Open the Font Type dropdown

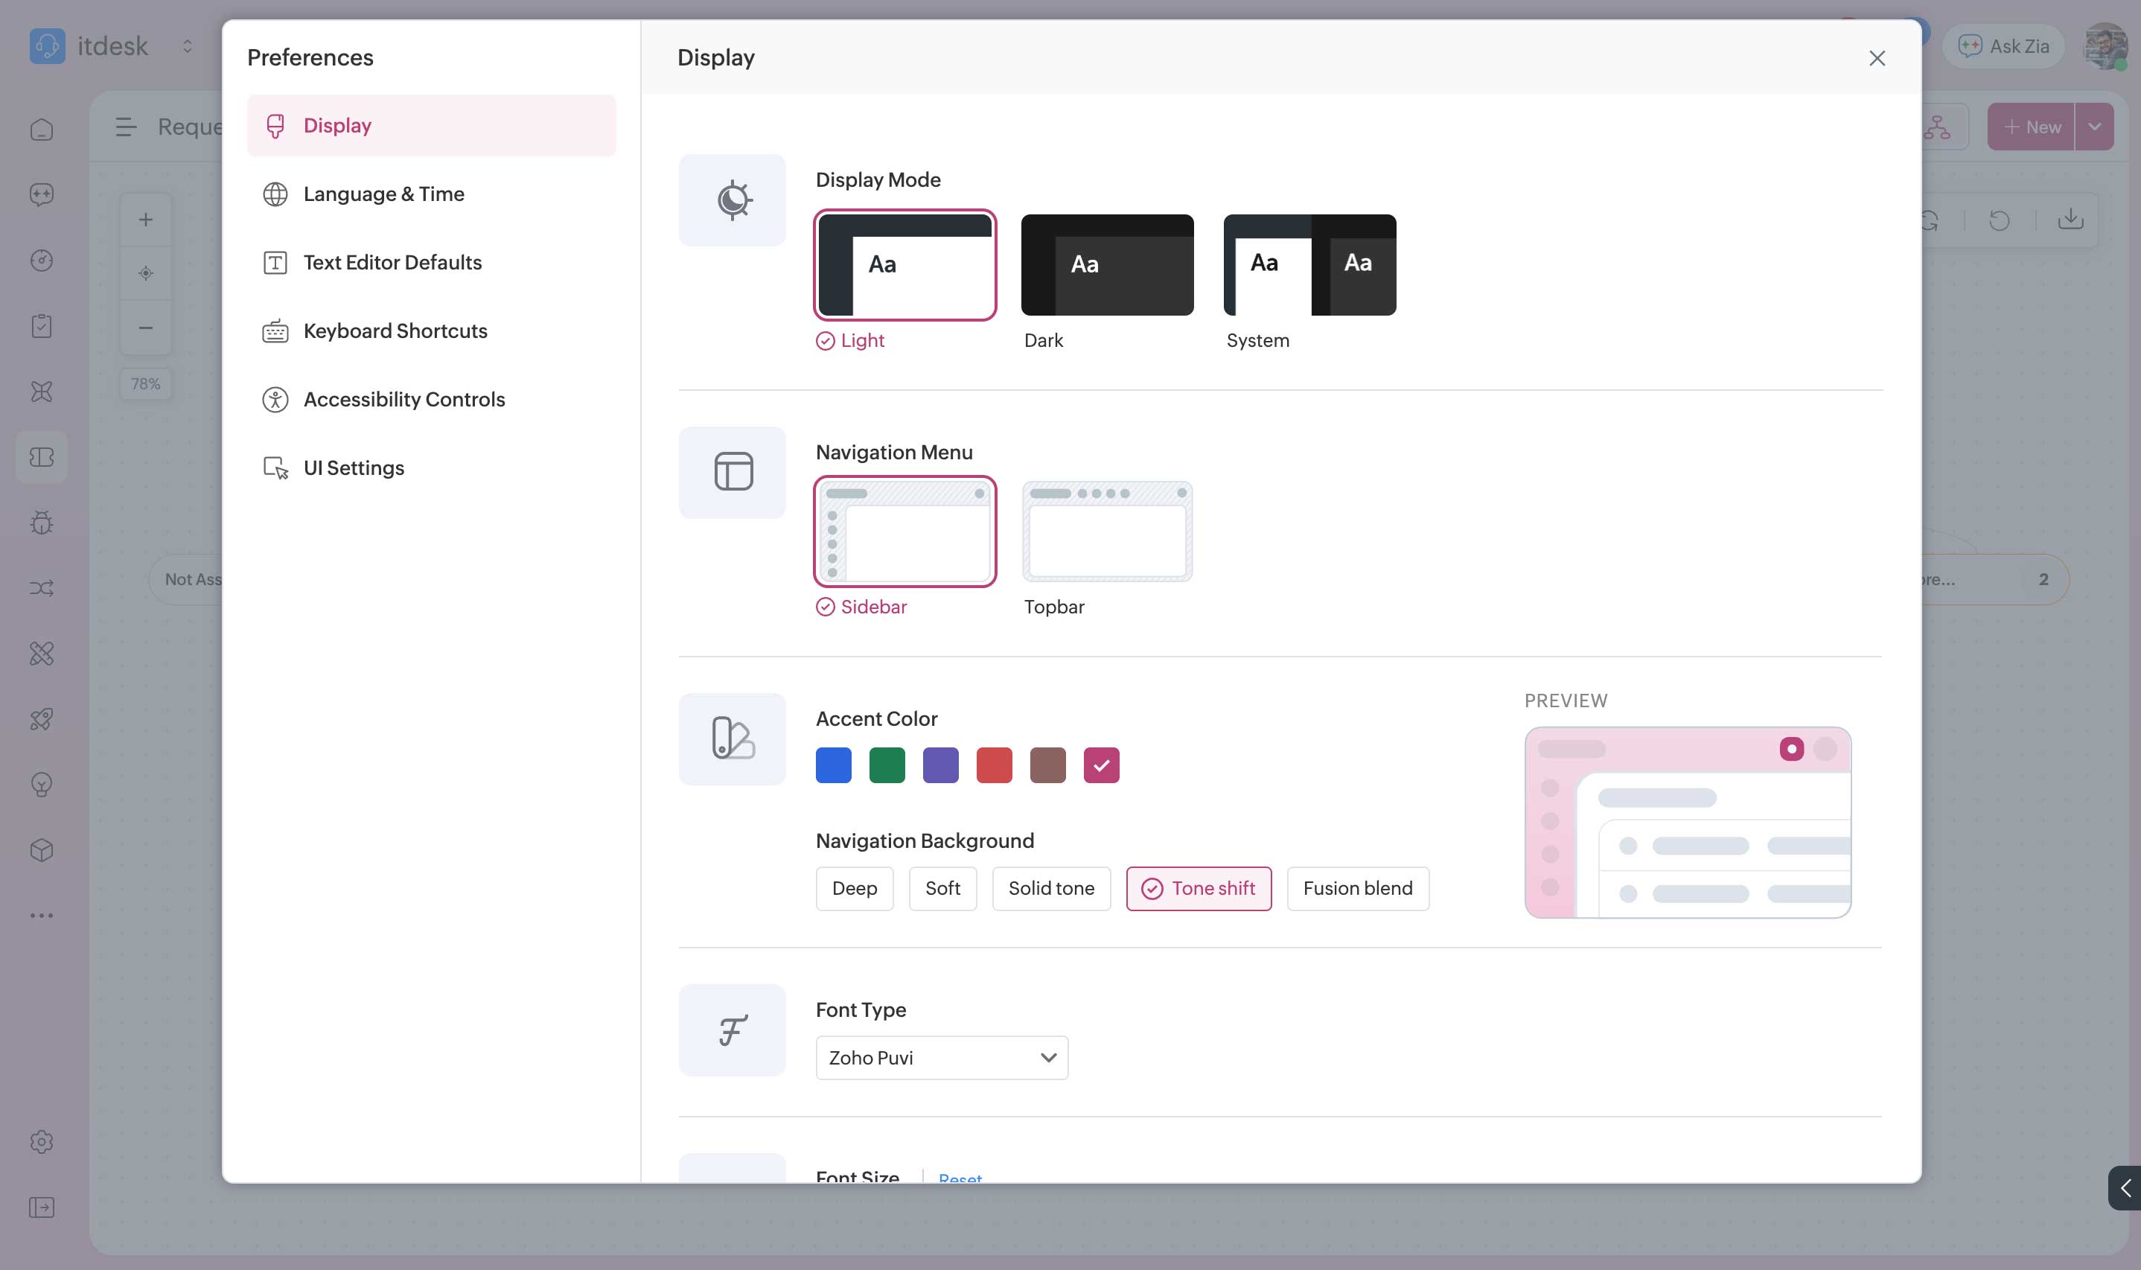point(941,1058)
